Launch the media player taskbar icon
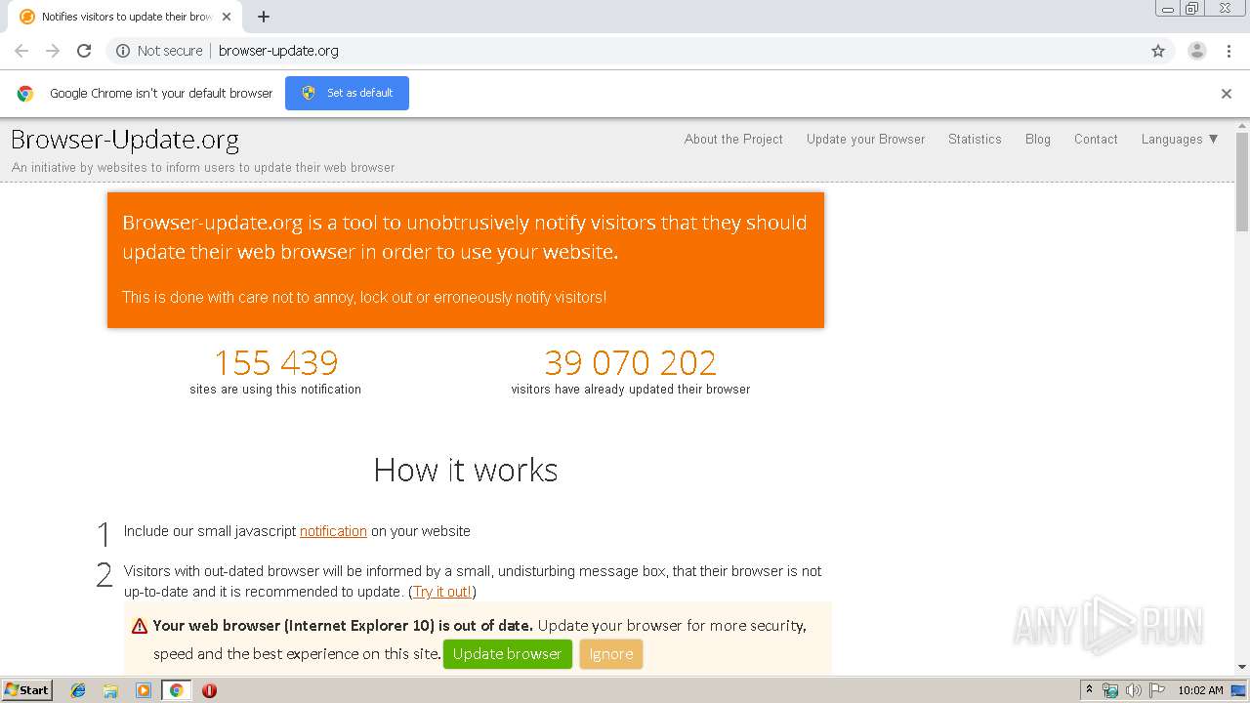Image resolution: width=1250 pixels, height=703 pixels. [144, 690]
